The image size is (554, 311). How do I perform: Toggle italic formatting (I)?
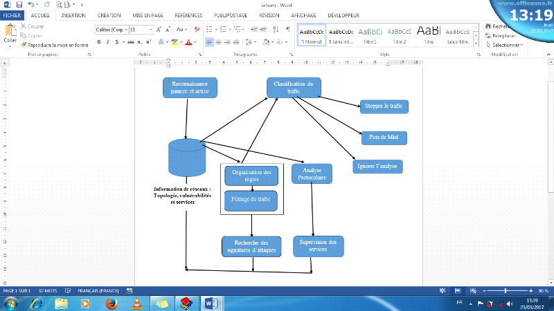(x=109, y=42)
